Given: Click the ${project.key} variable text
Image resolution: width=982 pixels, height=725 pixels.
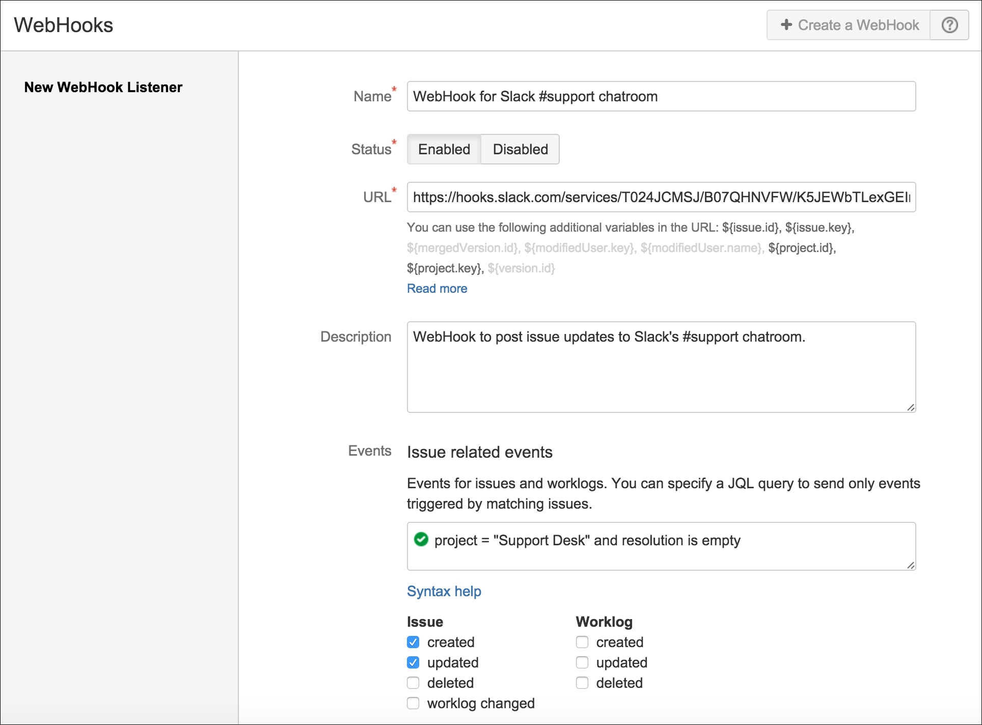Looking at the screenshot, I should pos(444,268).
